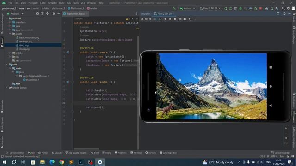Screen dimensions: 296x166
Task: Click the emulator volume down icon
Action: point(150,19)
